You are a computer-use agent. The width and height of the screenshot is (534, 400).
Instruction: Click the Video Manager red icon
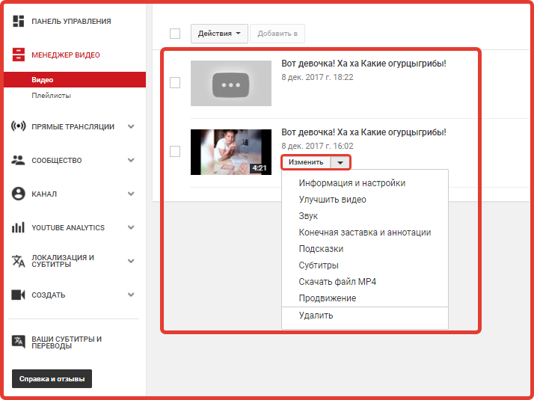[19, 55]
